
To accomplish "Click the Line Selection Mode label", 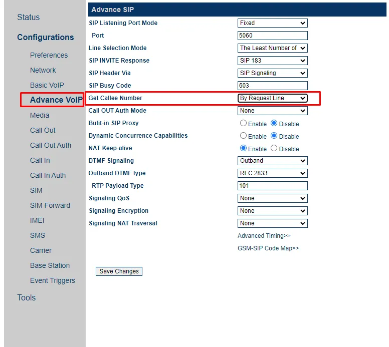I will click(118, 48).
